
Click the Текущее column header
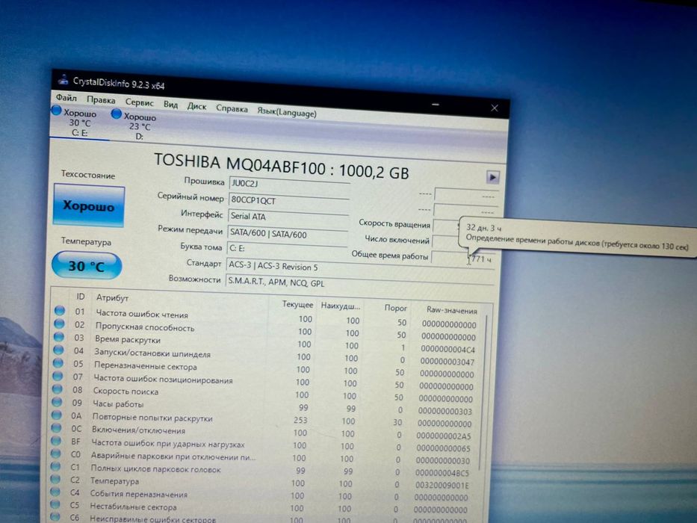pos(297,305)
